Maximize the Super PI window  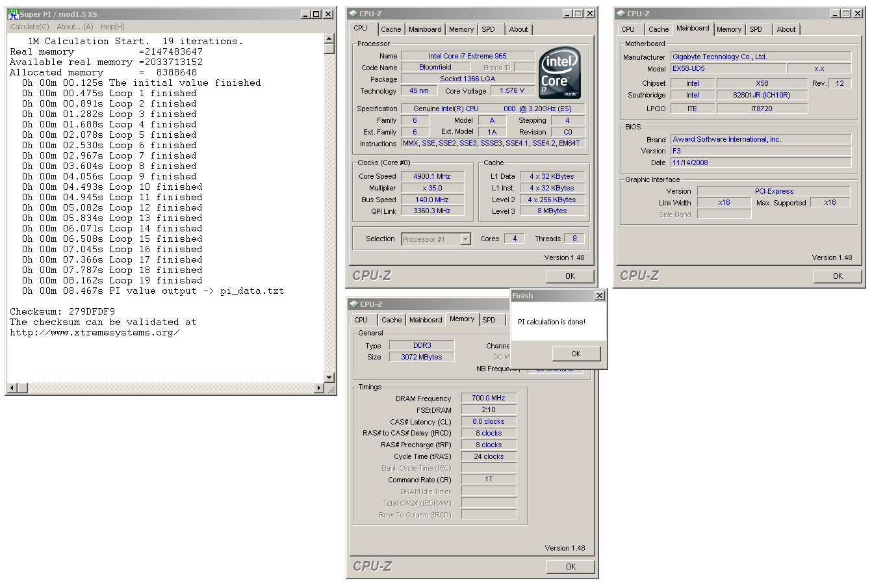coord(316,14)
